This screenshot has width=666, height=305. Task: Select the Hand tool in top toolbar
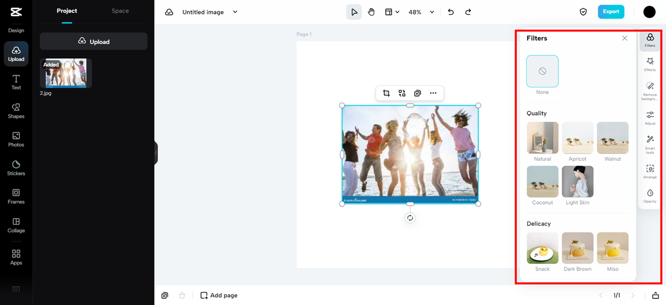(x=371, y=11)
